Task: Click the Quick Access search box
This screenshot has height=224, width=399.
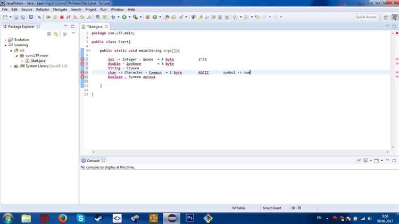Action: point(366,17)
